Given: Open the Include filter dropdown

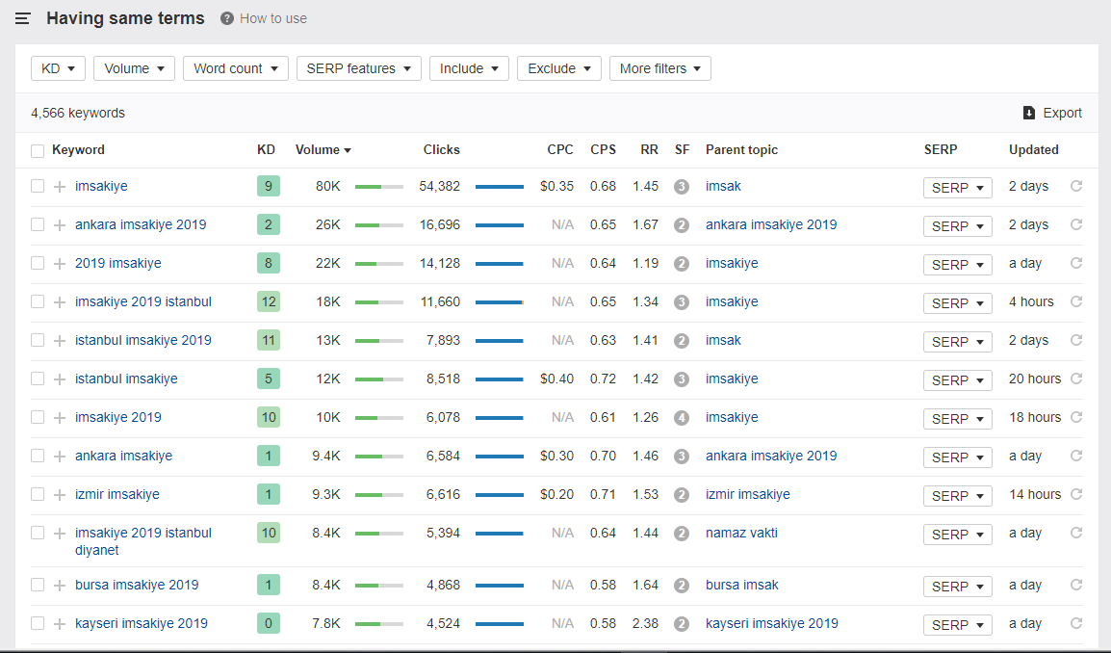Looking at the screenshot, I should coord(469,68).
